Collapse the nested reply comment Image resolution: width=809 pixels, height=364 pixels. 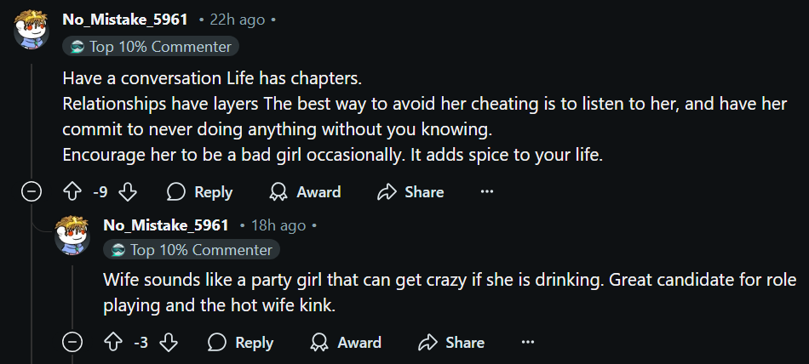[x=72, y=343]
